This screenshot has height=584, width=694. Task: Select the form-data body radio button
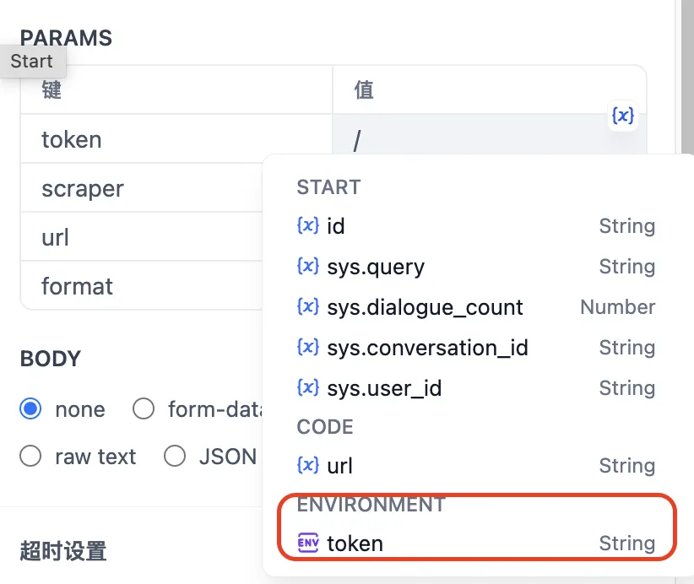[x=144, y=409]
